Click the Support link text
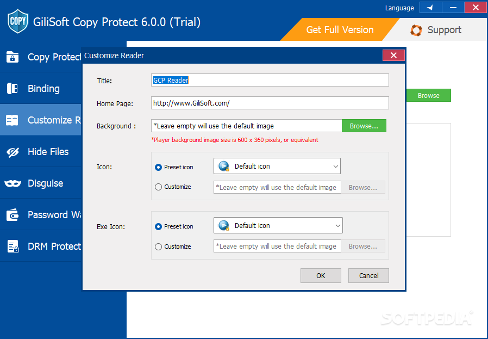Viewport: 488px width, 339px height. pyautogui.click(x=444, y=30)
